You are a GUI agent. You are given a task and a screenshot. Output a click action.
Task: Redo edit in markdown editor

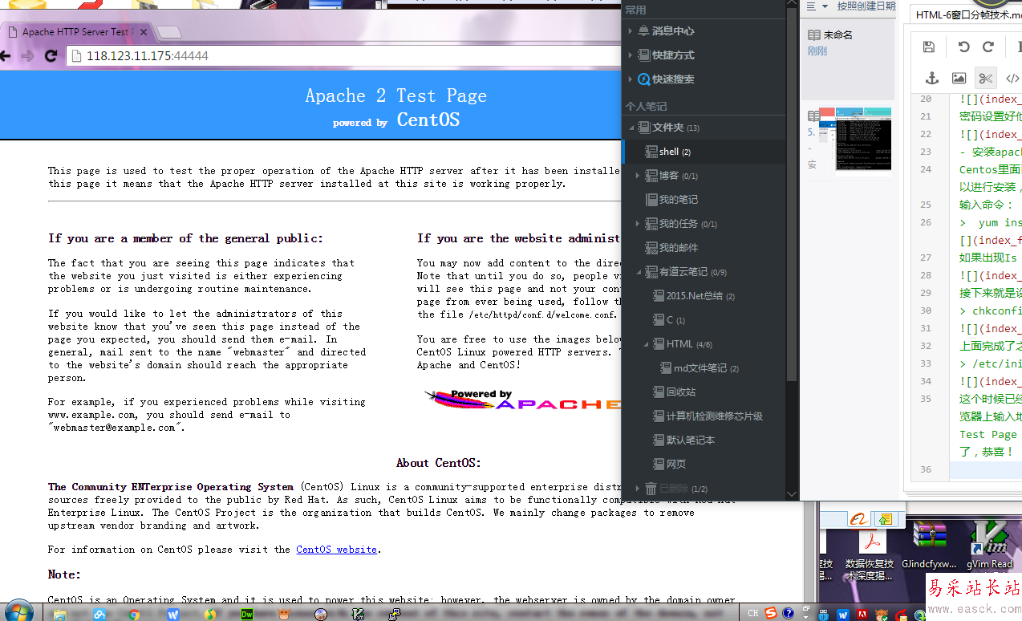coord(988,47)
